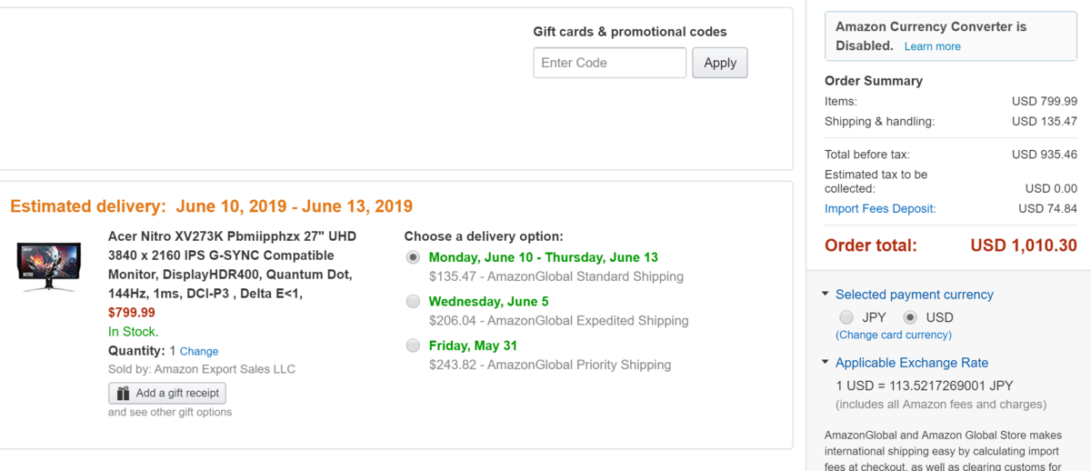Viewport: 1091px width, 471px height.
Task: Click Change next to Quantity
Action: coord(199,351)
